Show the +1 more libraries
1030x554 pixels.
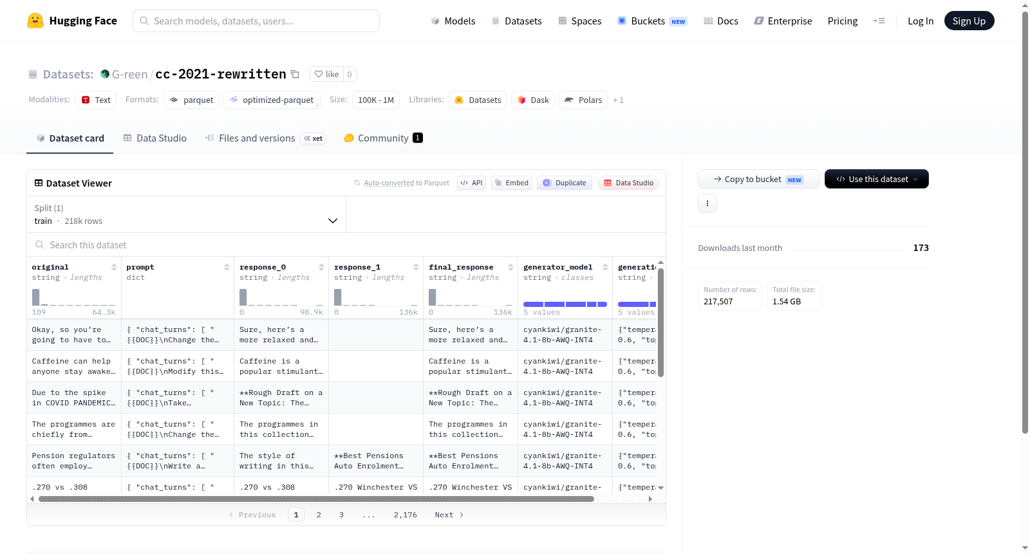coord(618,100)
